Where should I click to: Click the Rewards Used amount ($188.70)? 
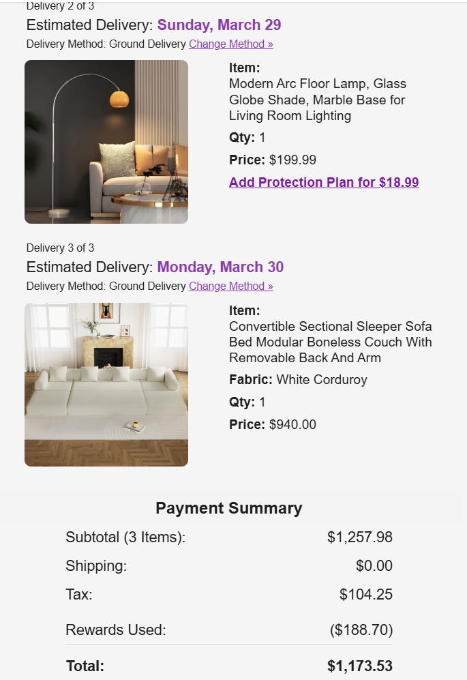coord(361,630)
